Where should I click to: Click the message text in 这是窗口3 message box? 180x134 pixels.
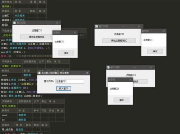tap(114, 89)
